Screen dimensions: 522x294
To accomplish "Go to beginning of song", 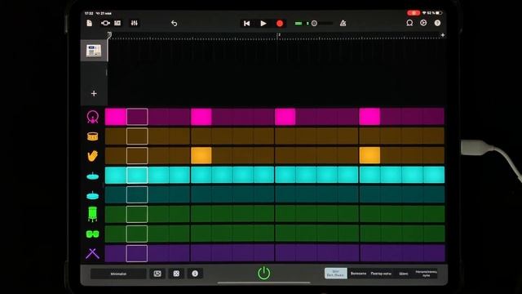I will click(x=246, y=24).
